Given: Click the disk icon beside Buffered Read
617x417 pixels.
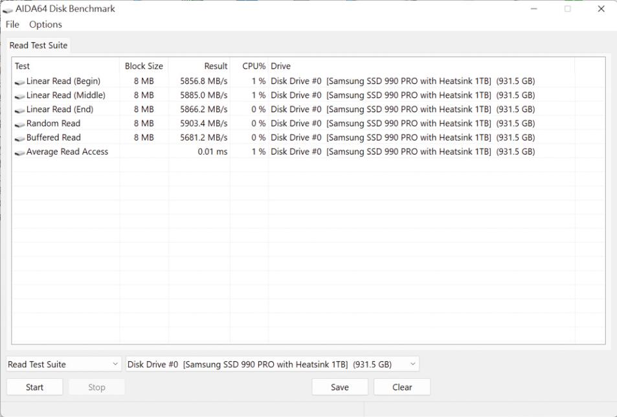Looking at the screenshot, I should pos(19,139).
